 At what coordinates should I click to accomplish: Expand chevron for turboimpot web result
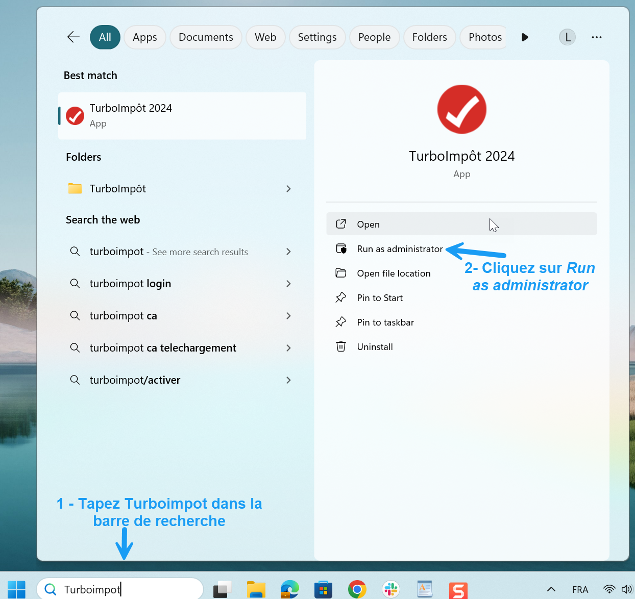288,252
